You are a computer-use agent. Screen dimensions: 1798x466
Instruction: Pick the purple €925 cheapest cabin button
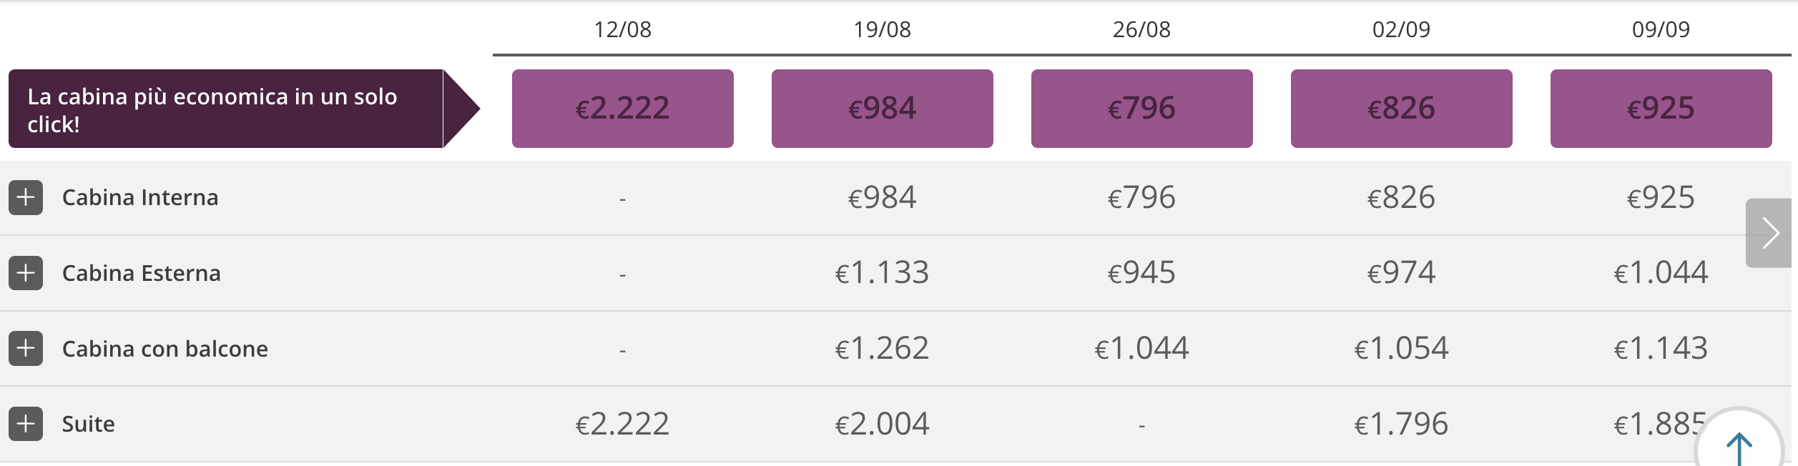coord(1661,109)
